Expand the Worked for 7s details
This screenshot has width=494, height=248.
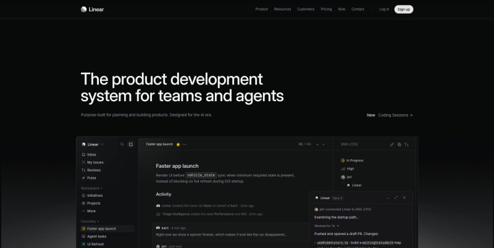click(327, 226)
